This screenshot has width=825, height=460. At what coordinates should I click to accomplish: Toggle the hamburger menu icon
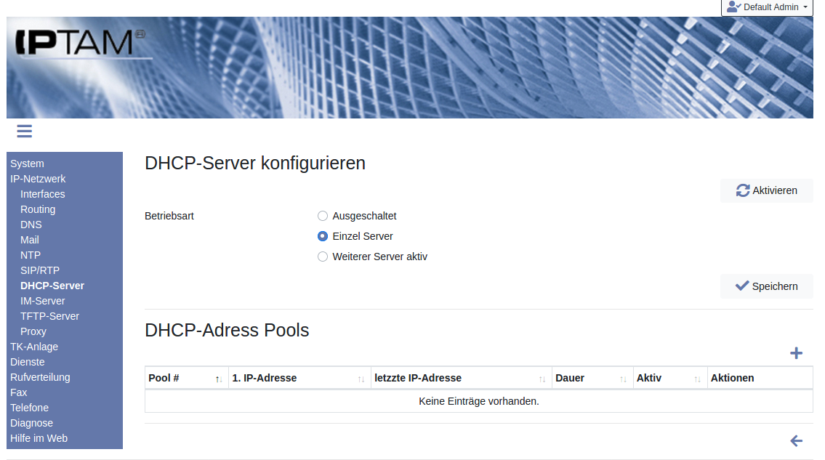click(x=24, y=131)
